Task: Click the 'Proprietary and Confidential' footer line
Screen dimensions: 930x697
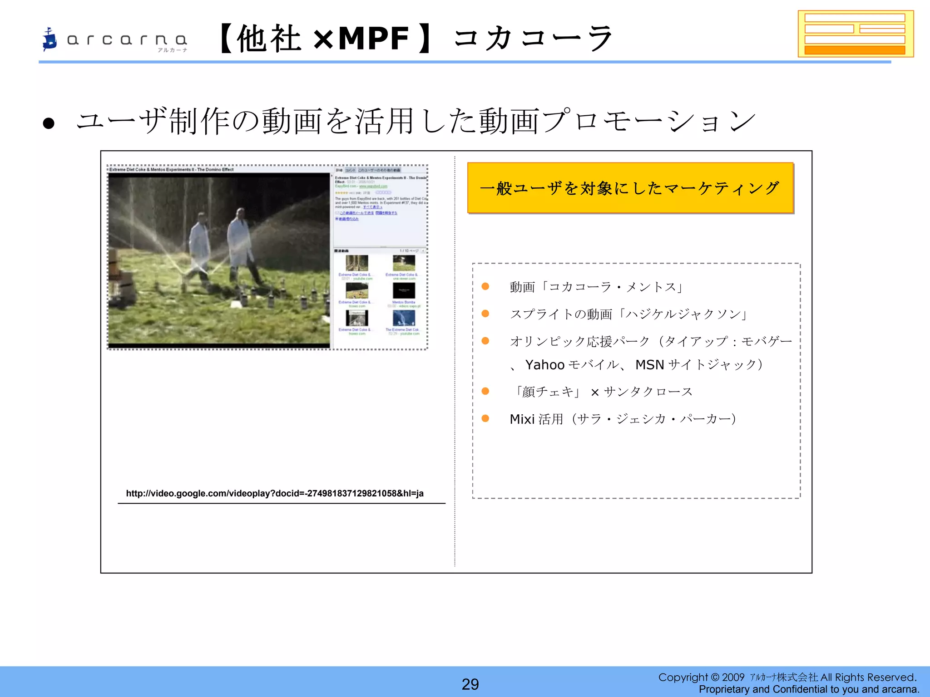Action: 809,689
